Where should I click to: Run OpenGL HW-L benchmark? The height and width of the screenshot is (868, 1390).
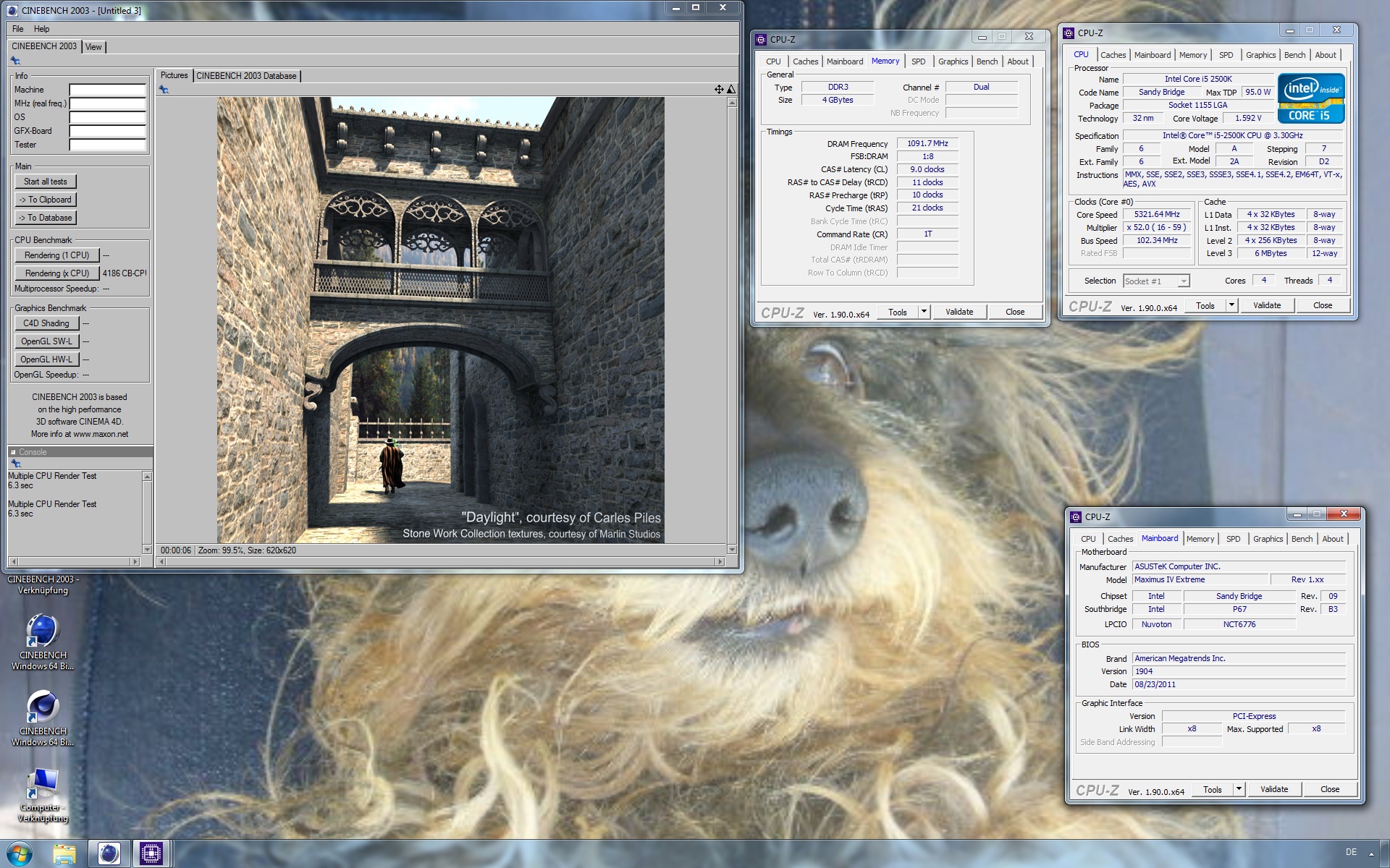point(46,359)
